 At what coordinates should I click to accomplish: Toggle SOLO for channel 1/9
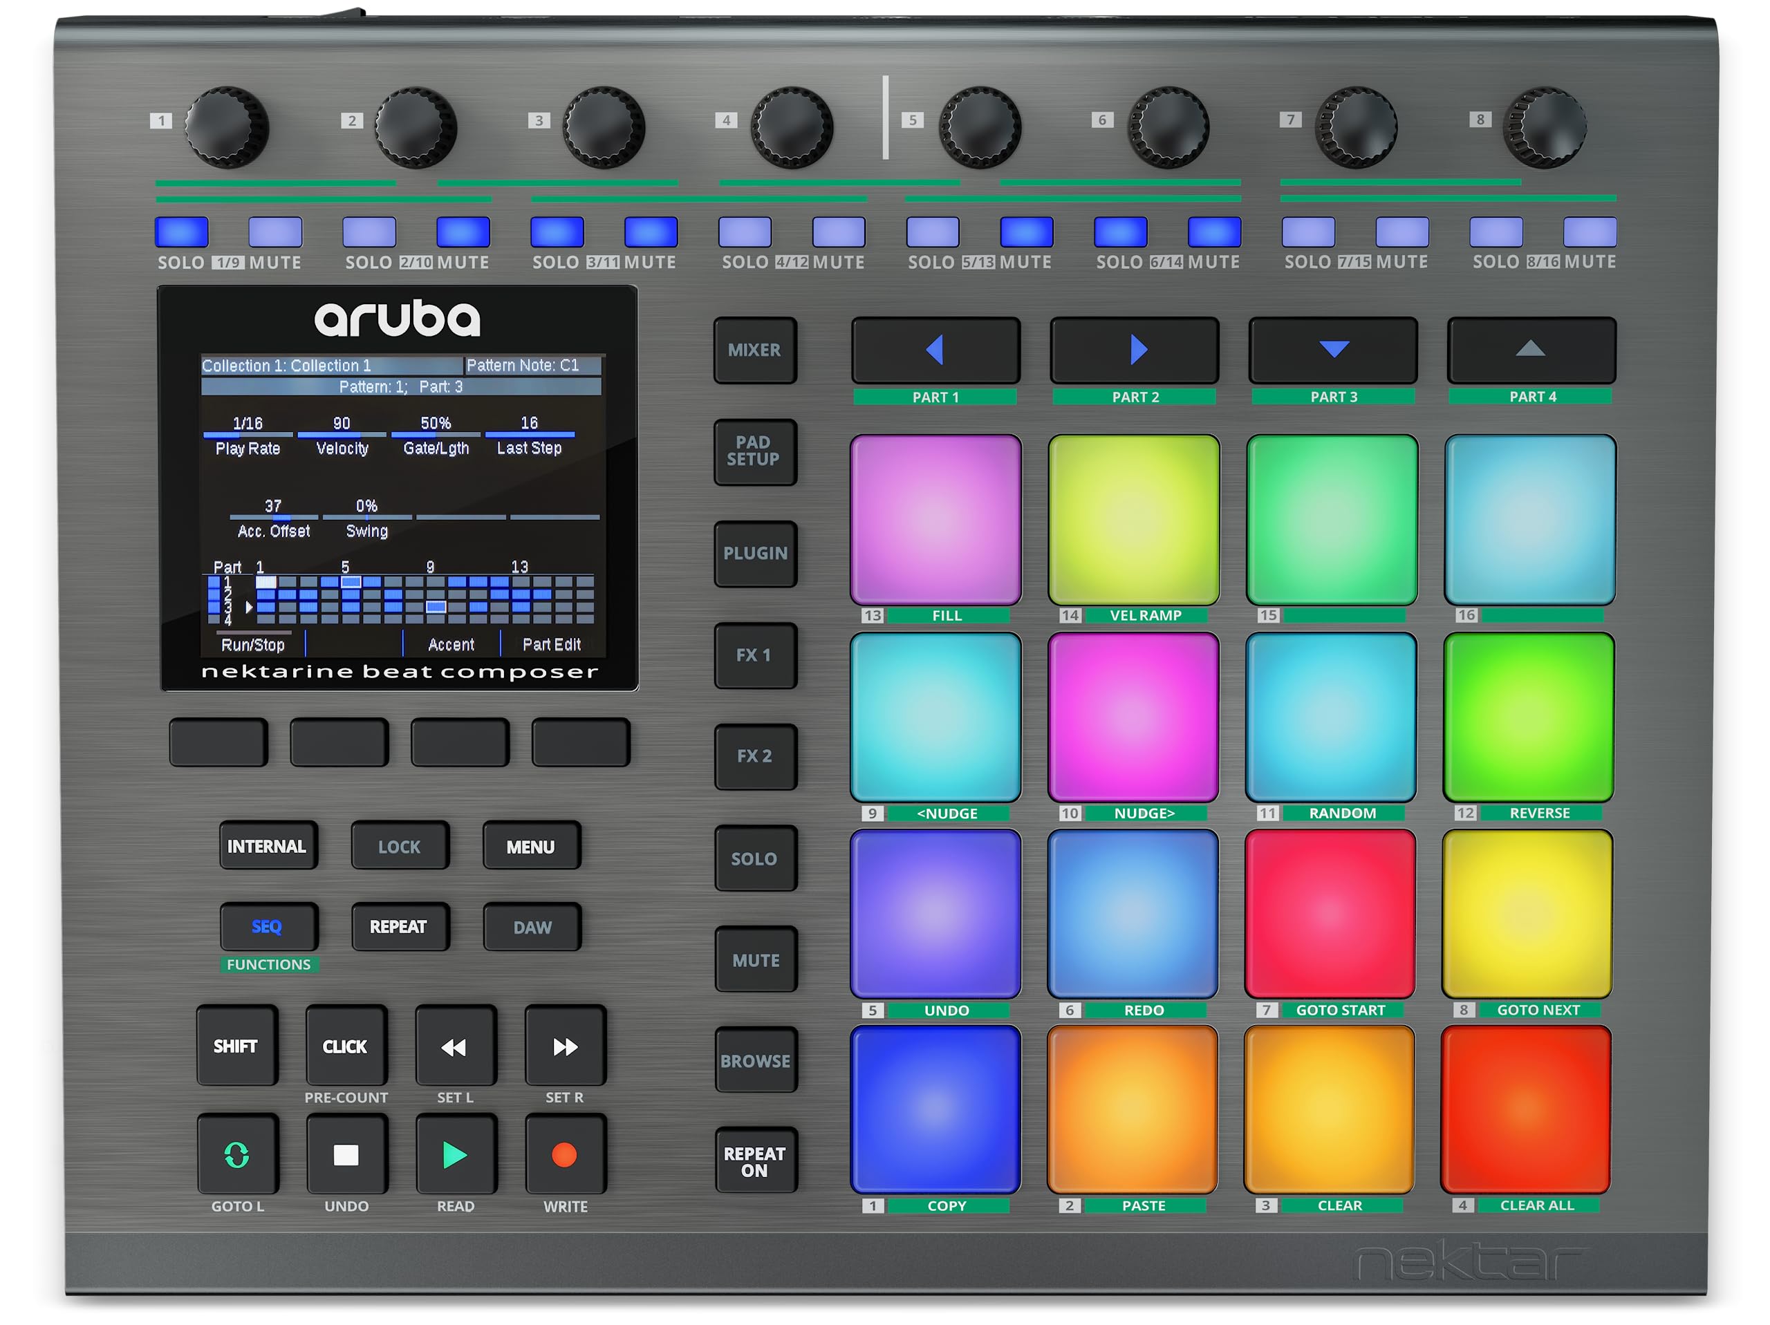tap(182, 233)
